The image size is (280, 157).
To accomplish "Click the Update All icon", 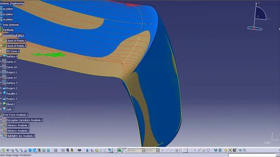I will [x=56, y=150].
